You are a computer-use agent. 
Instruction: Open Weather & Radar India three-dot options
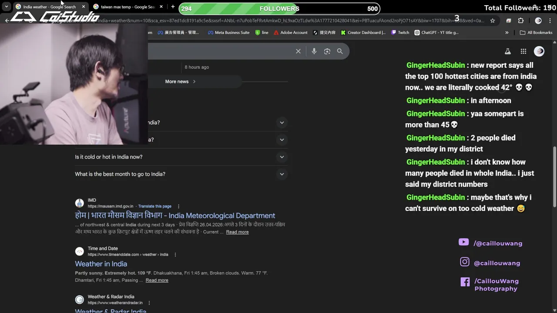pyautogui.click(x=149, y=303)
